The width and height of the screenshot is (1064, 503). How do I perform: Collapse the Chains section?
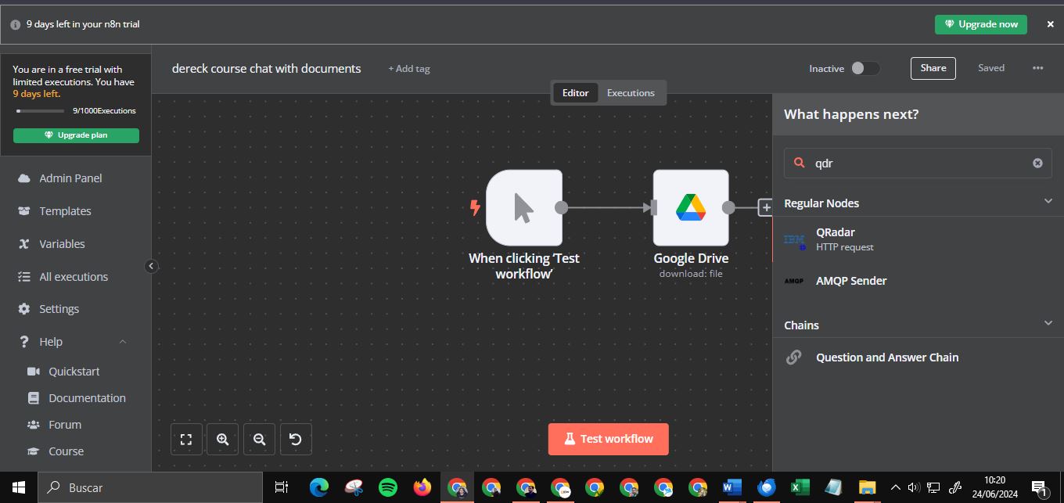click(1048, 324)
